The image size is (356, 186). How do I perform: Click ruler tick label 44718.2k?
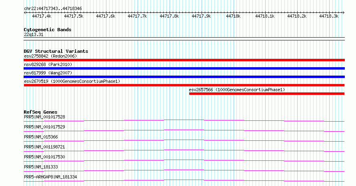[x=297, y=16]
